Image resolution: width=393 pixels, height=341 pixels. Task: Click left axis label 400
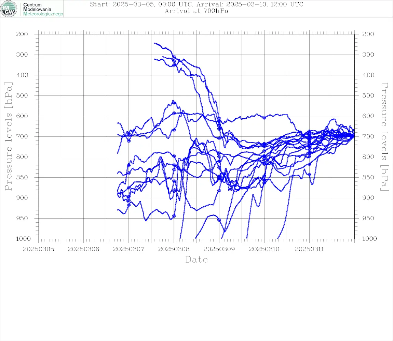pyautogui.click(x=22, y=75)
